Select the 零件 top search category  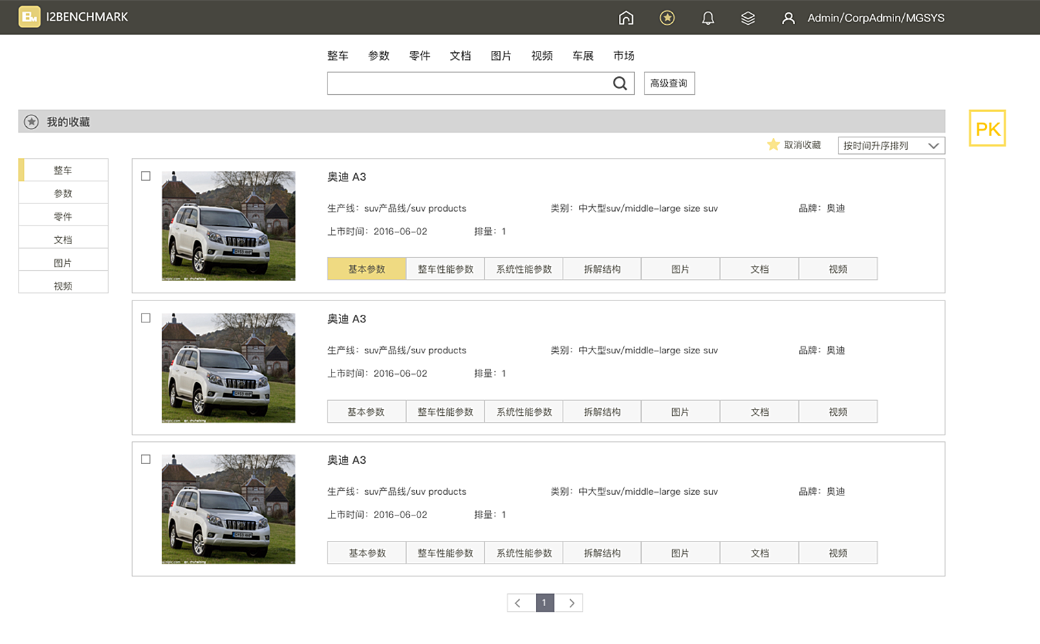tap(420, 56)
